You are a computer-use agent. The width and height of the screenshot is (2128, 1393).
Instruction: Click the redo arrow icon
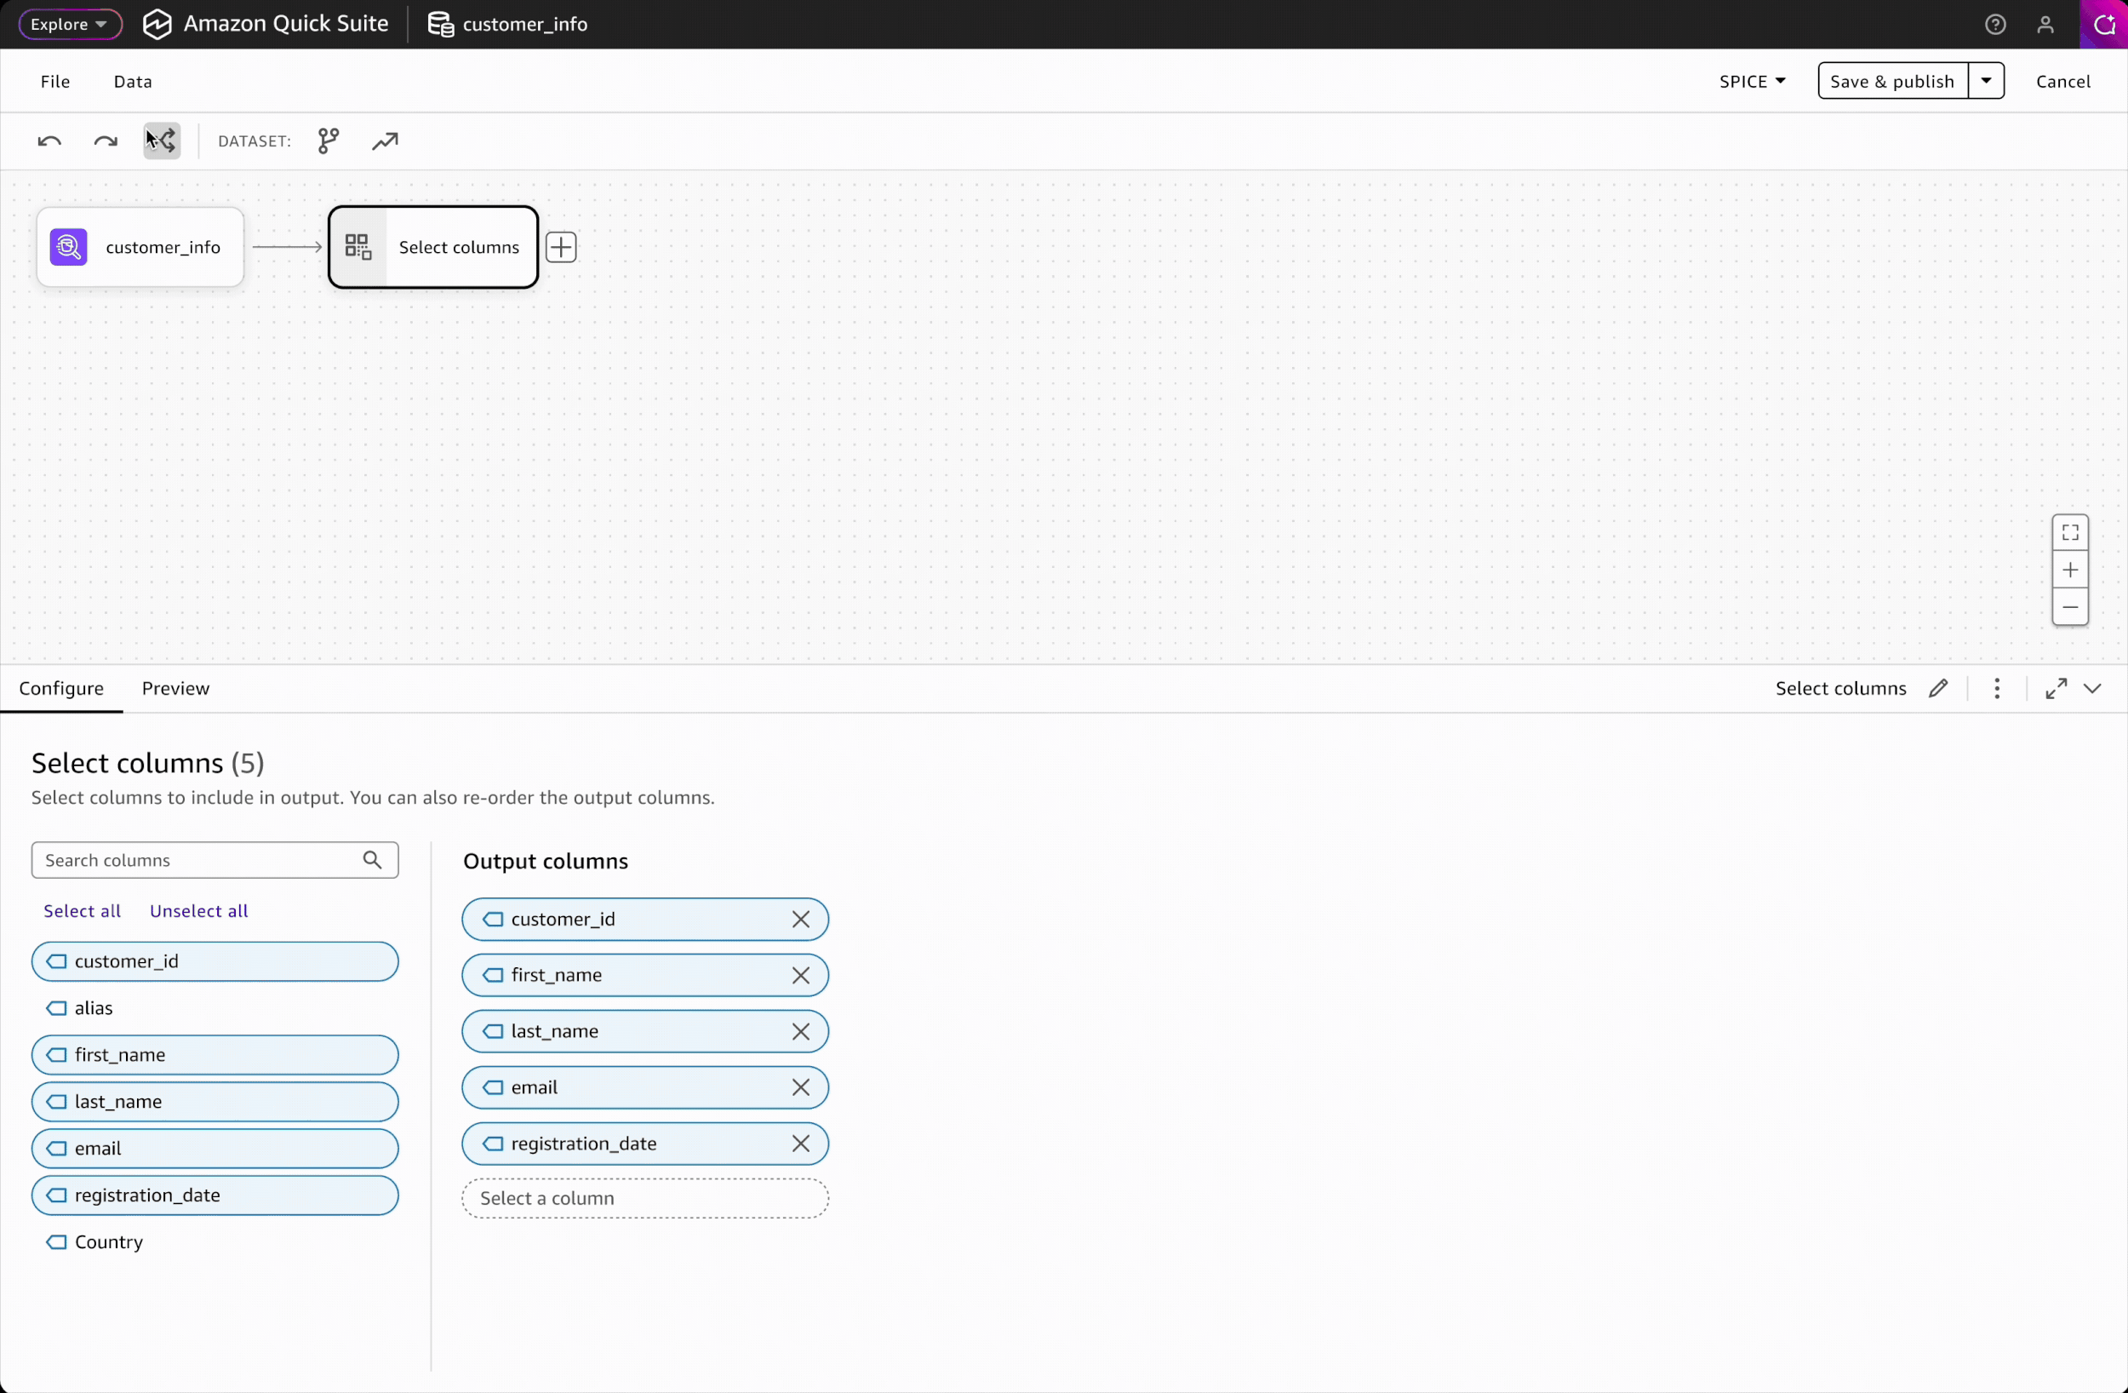pos(106,141)
